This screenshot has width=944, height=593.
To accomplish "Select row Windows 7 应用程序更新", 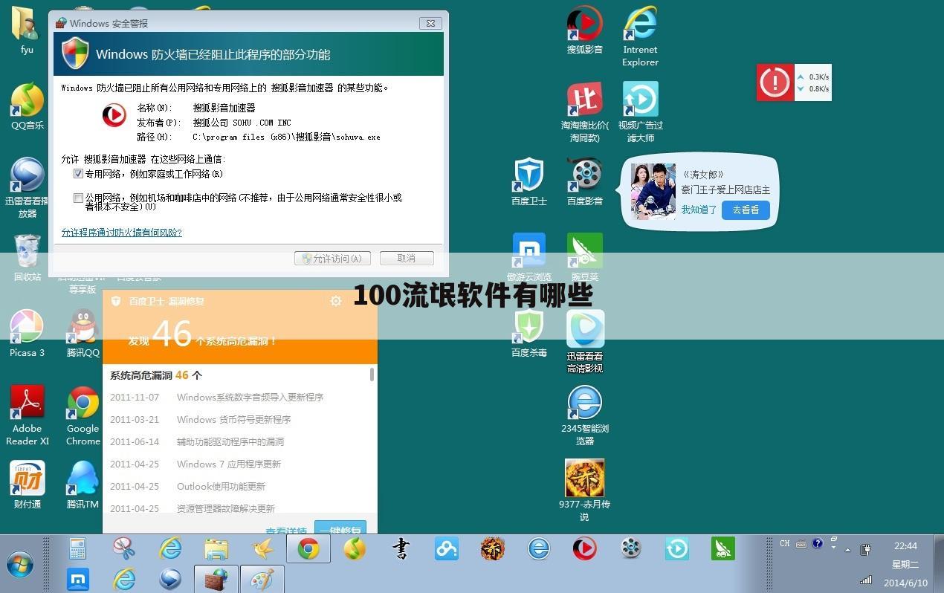I will [236, 464].
